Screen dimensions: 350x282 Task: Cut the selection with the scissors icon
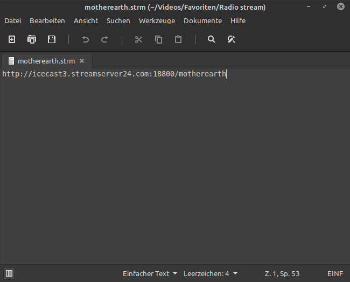pyautogui.click(x=138, y=40)
